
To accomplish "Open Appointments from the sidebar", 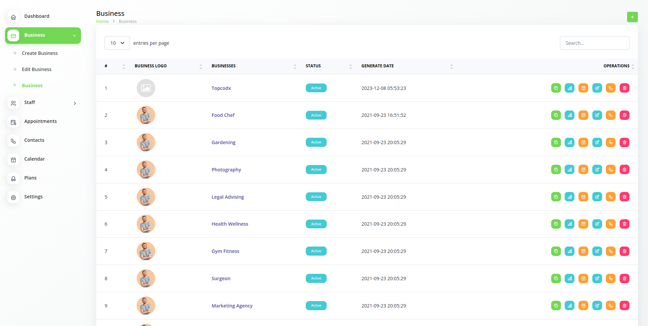I will coord(40,121).
